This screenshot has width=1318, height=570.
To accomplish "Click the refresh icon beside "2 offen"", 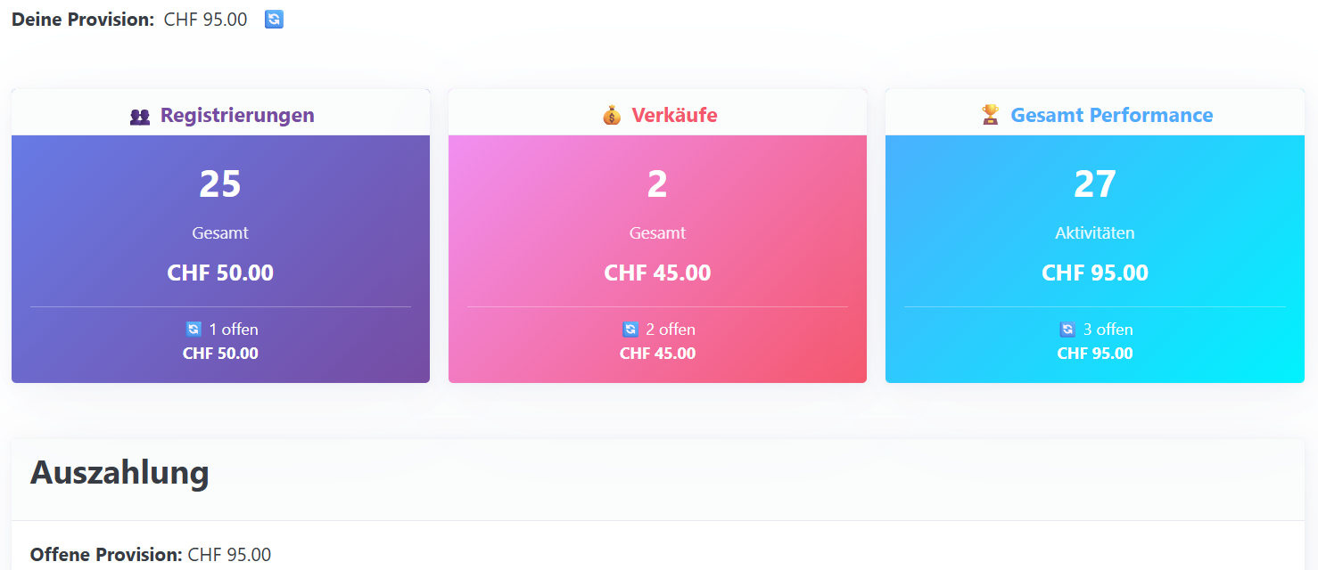I will (630, 330).
